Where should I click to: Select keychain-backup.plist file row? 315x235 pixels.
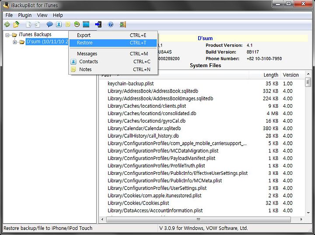tap(202, 83)
